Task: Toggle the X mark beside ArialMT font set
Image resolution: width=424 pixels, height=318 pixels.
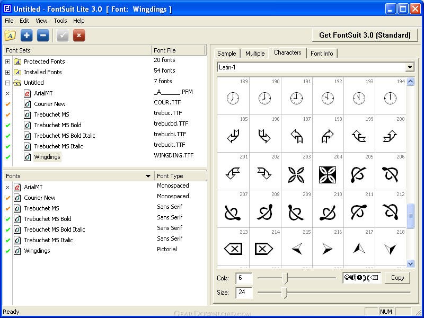Action: tap(8, 93)
